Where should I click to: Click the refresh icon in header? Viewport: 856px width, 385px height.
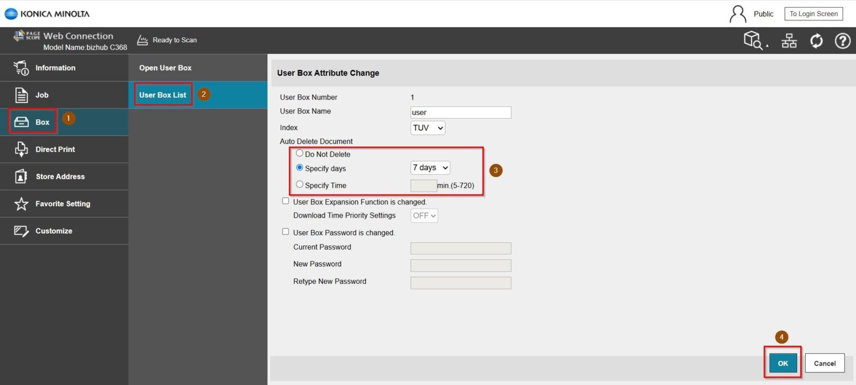pyautogui.click(x=816, y=41)
